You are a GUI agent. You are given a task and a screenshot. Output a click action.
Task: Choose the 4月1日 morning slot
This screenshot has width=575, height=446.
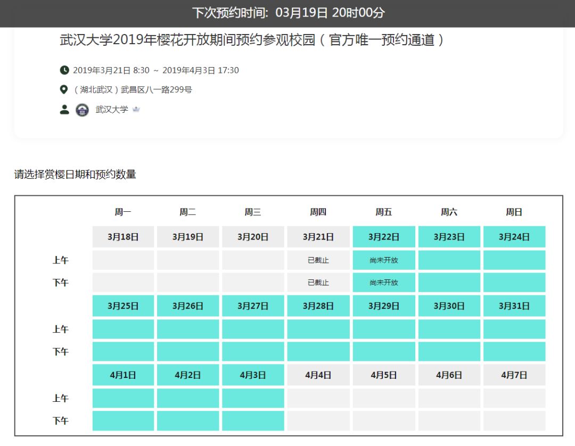point(123,398)
